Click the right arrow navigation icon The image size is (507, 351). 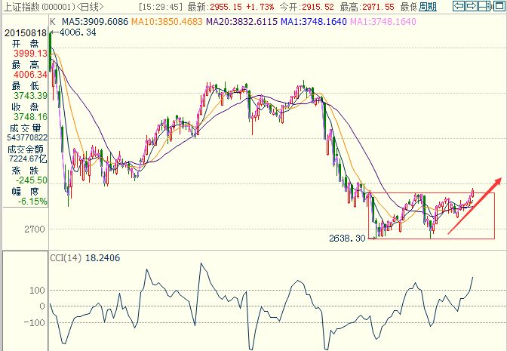click(472, 7)
